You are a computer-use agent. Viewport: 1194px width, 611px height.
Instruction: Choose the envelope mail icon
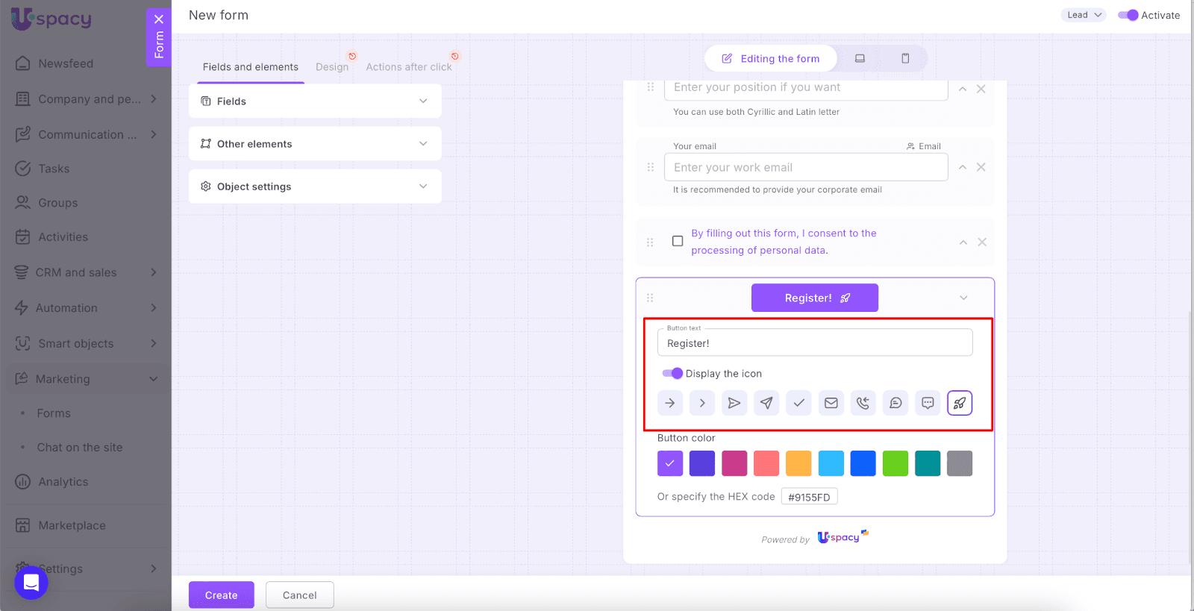pos(831,403)
